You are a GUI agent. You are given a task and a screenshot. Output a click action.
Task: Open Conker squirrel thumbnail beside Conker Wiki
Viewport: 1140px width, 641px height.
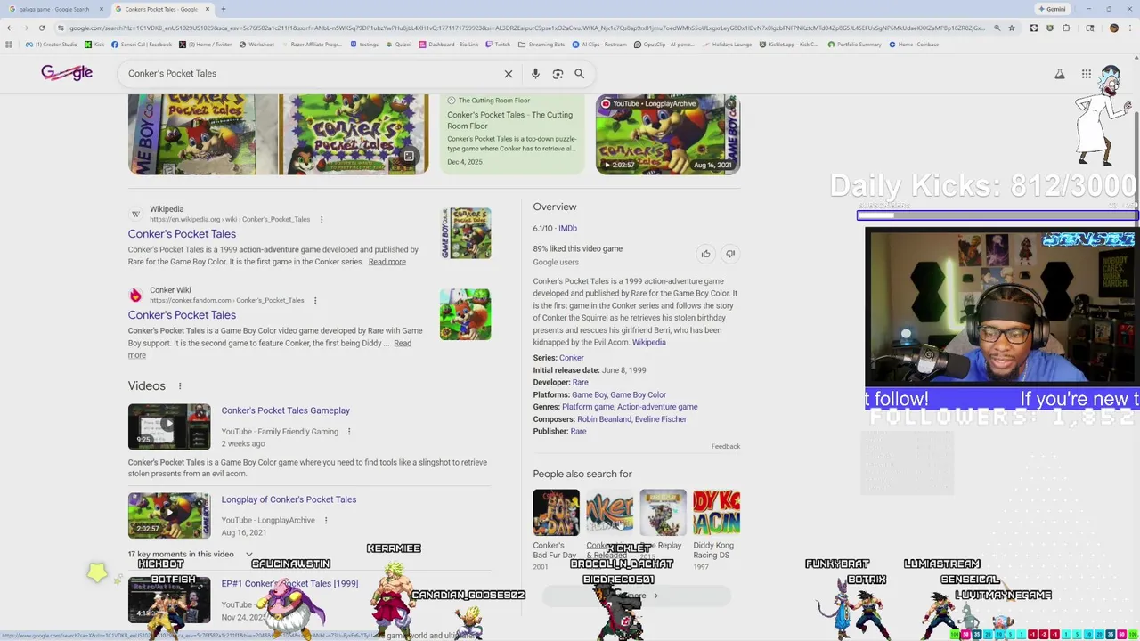click(465, 314)
